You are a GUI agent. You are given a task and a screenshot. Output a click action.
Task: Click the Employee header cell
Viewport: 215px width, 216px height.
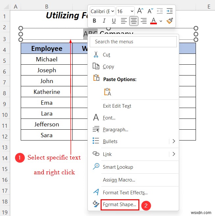click(x=47, y=48)
